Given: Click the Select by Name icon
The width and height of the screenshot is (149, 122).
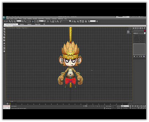Looking at the screenshot, I should (25, 21).
